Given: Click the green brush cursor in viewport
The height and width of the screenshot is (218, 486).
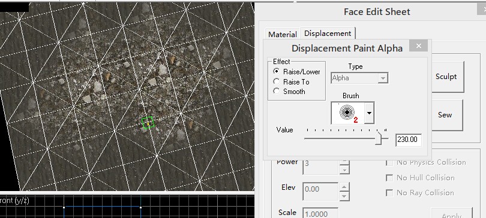Looking at the screenshot, I should click(x=148, y=122).
